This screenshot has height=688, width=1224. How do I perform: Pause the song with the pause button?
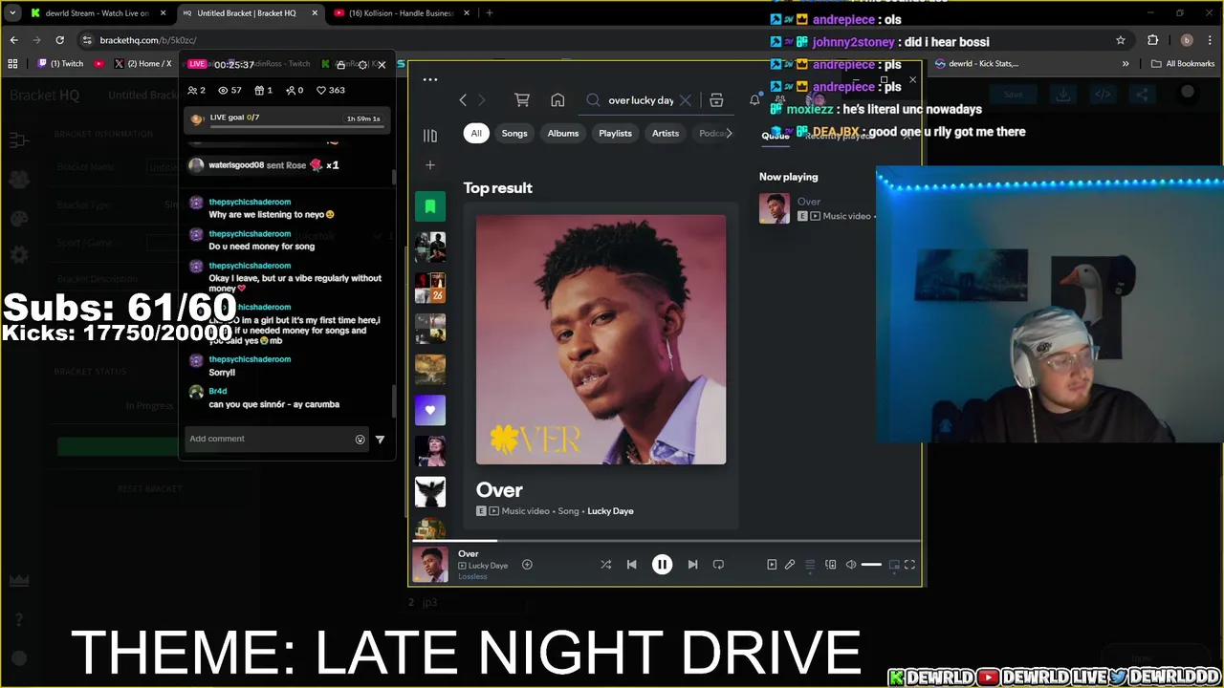click(x=662, y=565)
